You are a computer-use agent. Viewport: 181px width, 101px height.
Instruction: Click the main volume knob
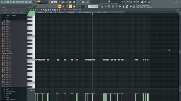point(35,2)
